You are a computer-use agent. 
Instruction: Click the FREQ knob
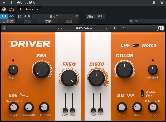pyautogui.click(x=69, y=78)
